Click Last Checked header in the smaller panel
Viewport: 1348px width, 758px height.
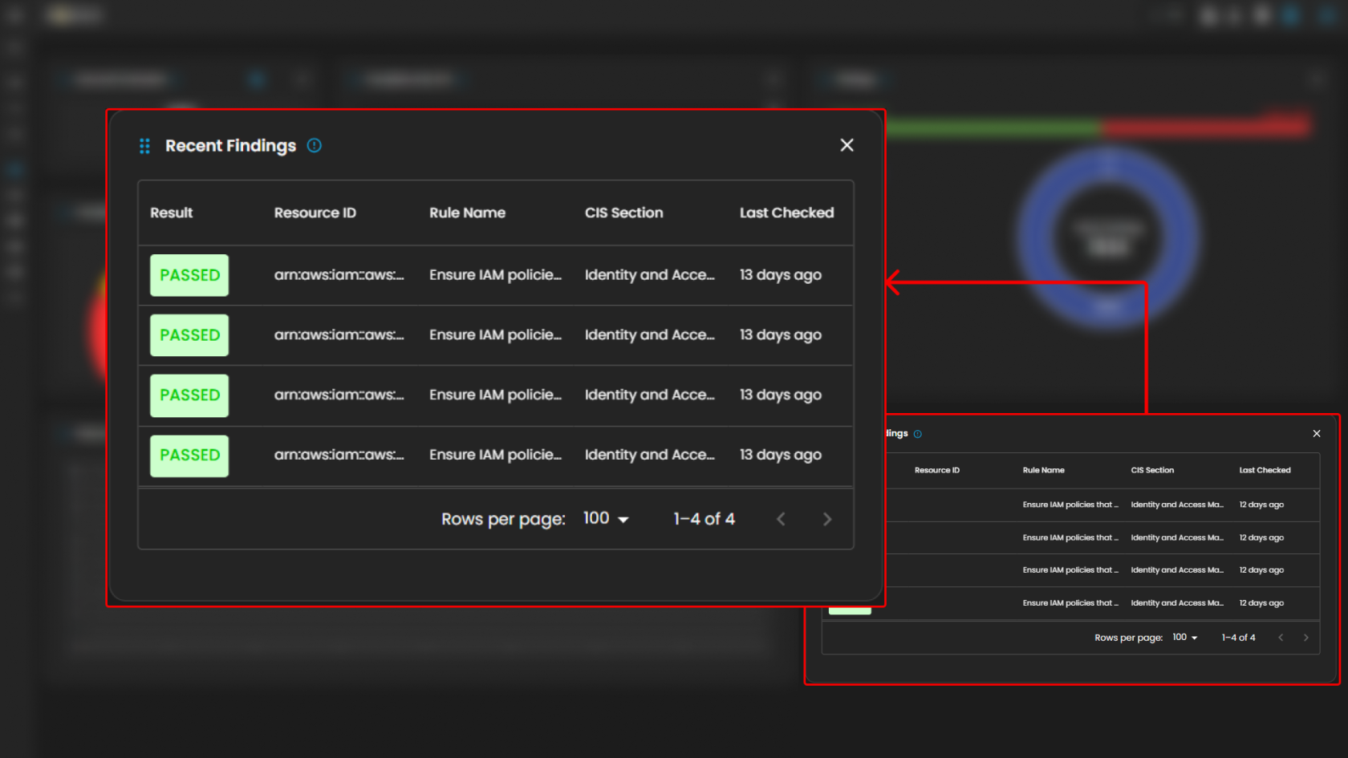[1265, 470]
